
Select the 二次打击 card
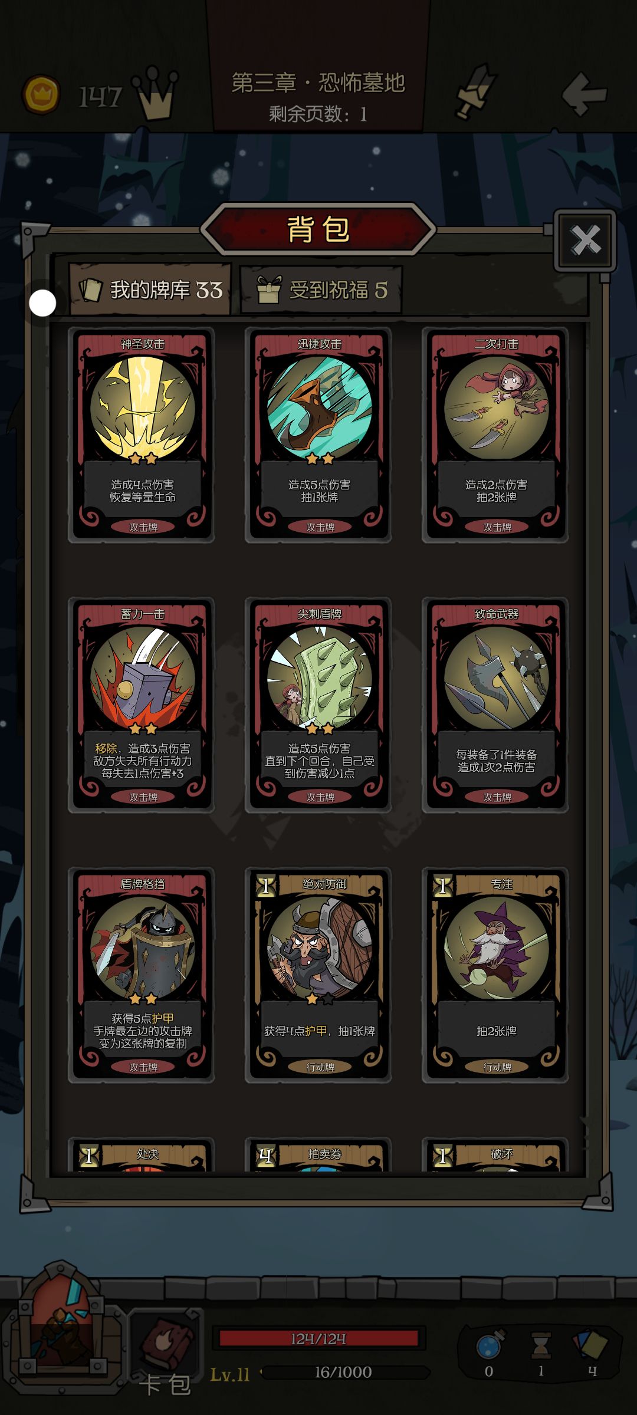click(x=495, y=435)
